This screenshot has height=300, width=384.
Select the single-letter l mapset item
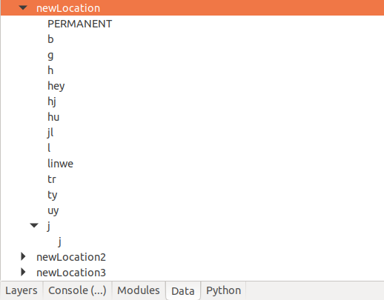click(49, 148)
